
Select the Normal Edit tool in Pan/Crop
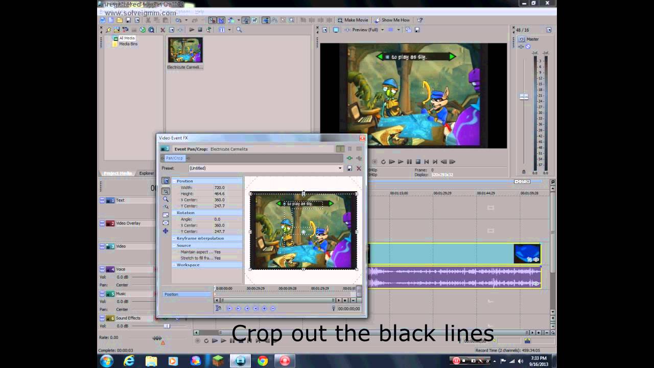[166, 191]
